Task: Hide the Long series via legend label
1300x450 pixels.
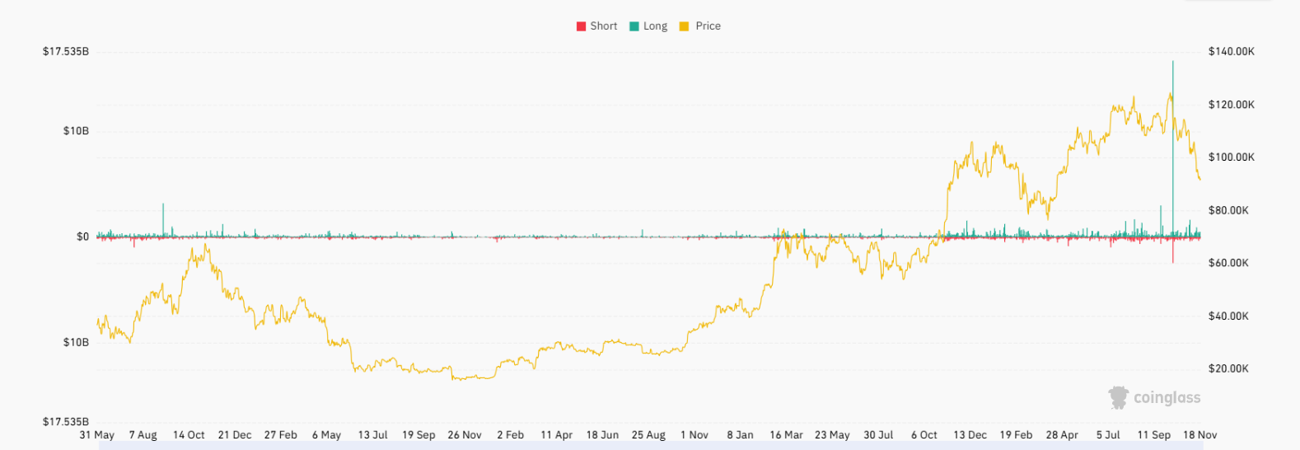Action: click(655, 26)
